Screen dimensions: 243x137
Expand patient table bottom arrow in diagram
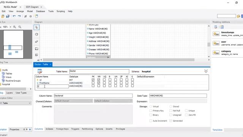tap(108, 57)
